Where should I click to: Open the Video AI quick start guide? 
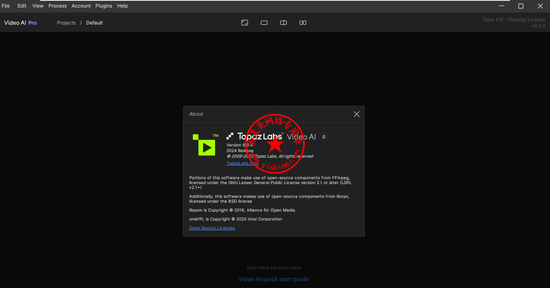(273, 279)
